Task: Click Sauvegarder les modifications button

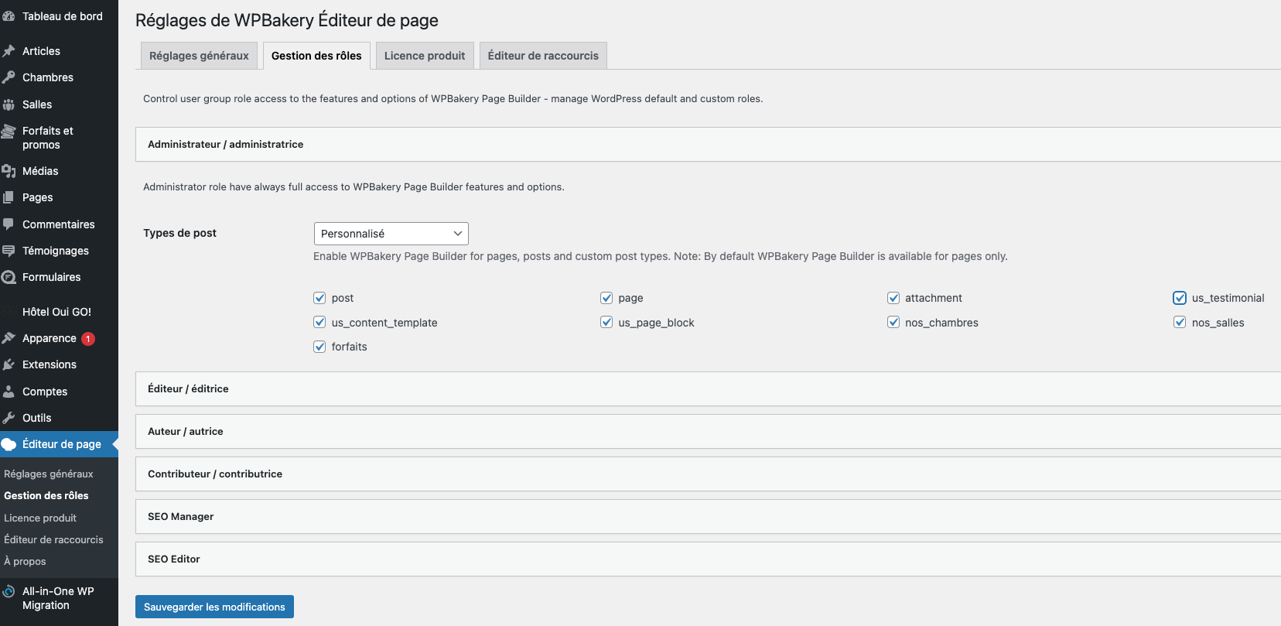Action: click(214, 607)
